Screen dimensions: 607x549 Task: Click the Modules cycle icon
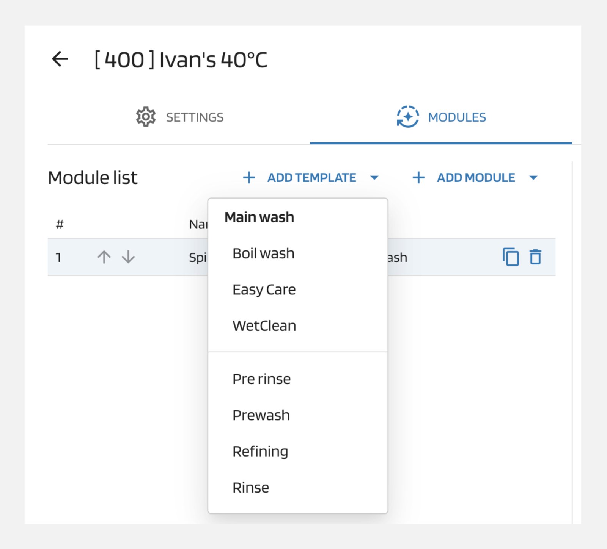(x=407, y=117)
